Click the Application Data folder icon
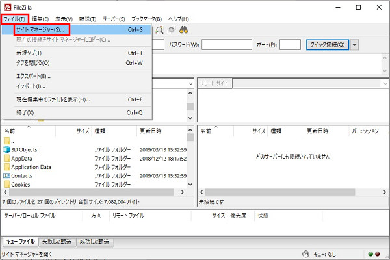This screenshot has width=390, height=260. coord(7,167)
